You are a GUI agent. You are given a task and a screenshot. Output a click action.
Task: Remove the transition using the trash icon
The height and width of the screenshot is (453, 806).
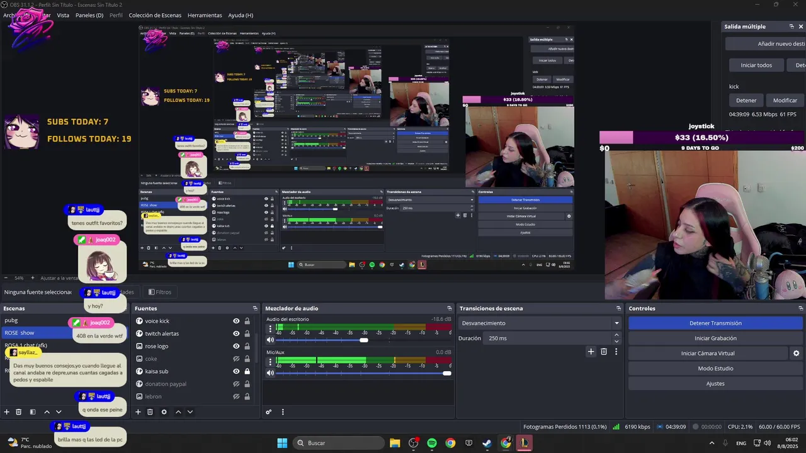tap(604, 352)
